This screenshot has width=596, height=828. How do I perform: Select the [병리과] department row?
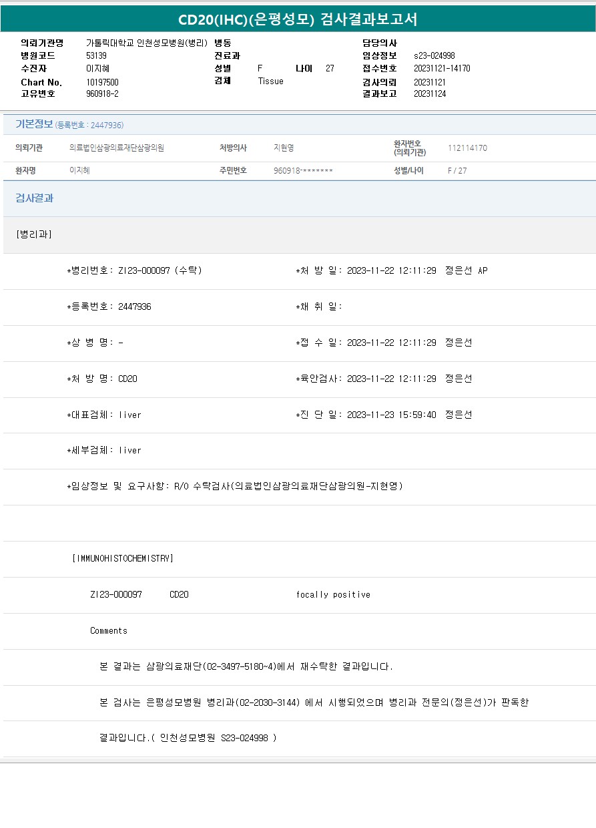[33, 234]
